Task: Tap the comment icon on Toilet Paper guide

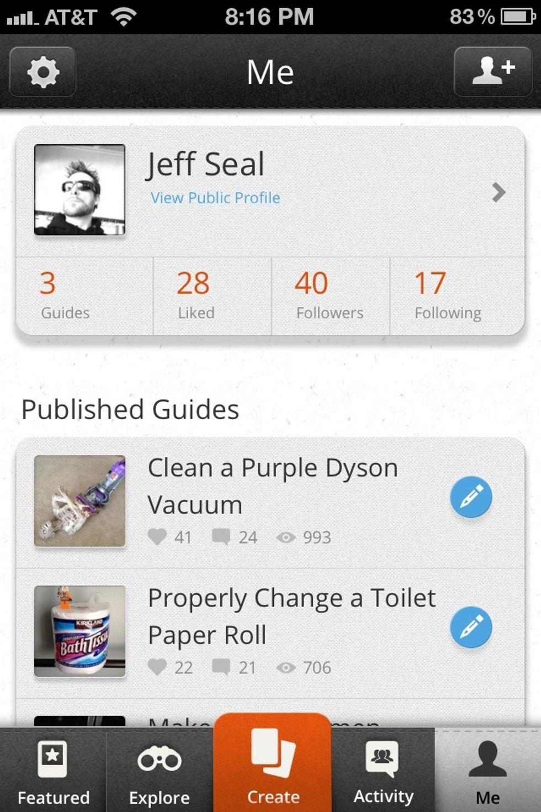Action: tap(221, 667)
